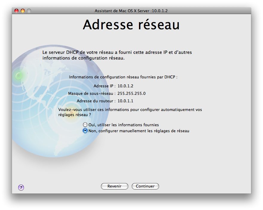Click the Continuer button
The image size is (263, 210).
[x=145, y=186]
